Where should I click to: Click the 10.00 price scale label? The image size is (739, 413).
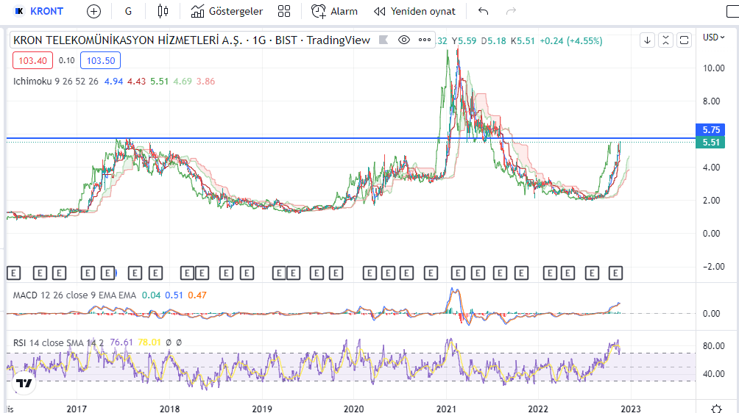tap(713, 68)
